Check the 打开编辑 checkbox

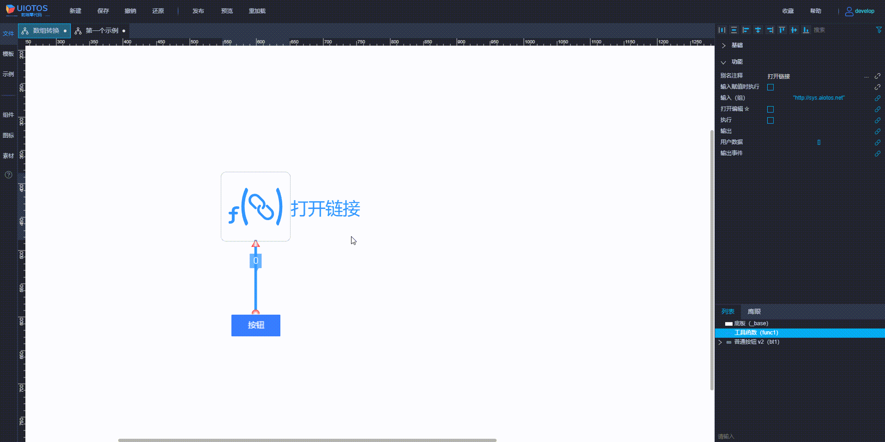click(770, 109)
